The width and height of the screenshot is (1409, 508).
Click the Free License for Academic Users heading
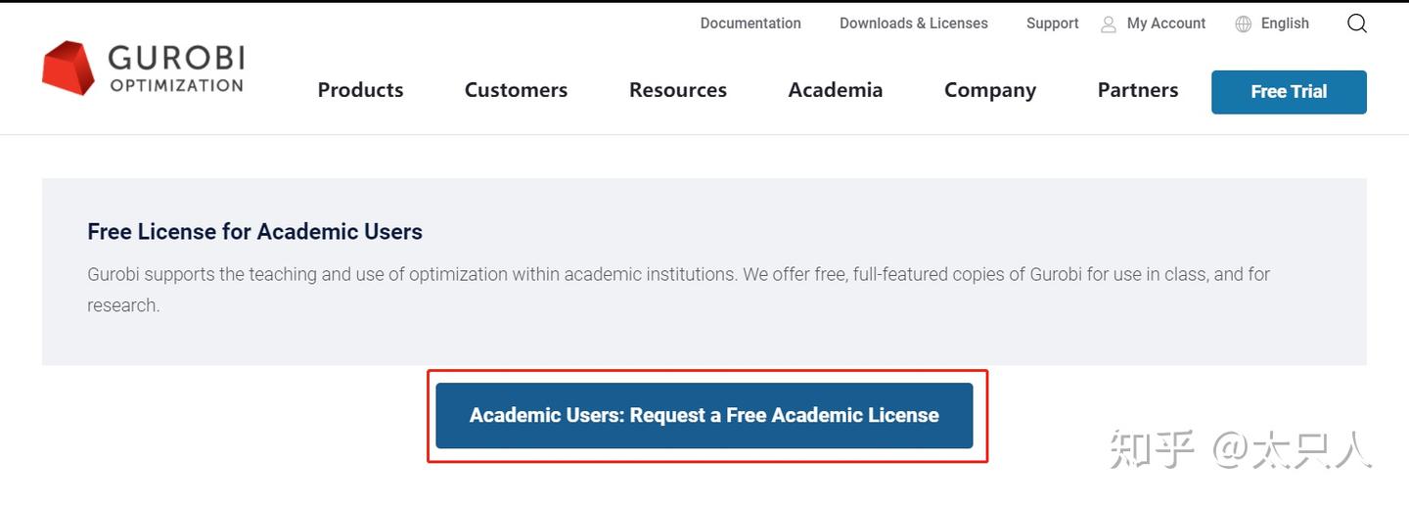254,232
